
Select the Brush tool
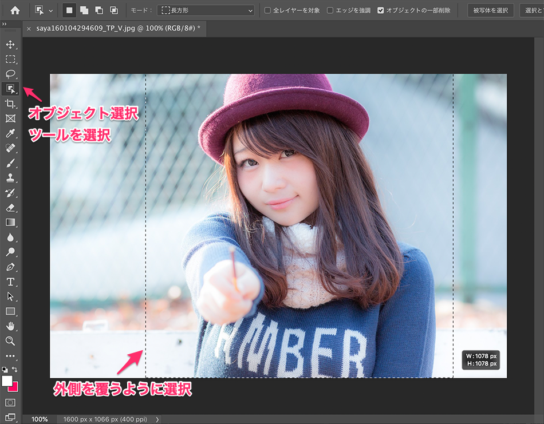(10, 163)
